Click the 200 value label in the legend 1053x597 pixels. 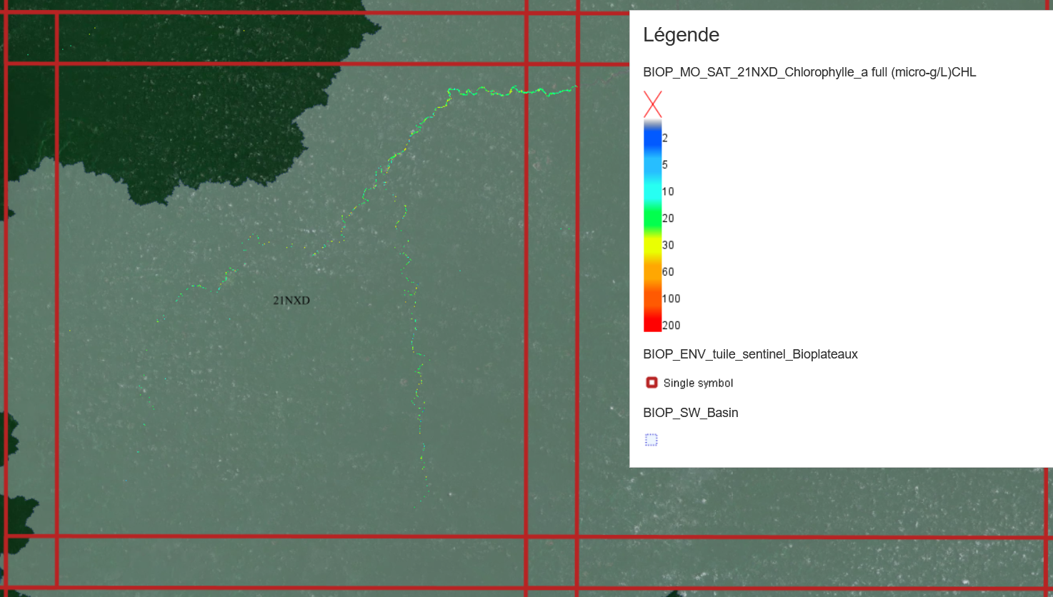[x=671, y=326]
